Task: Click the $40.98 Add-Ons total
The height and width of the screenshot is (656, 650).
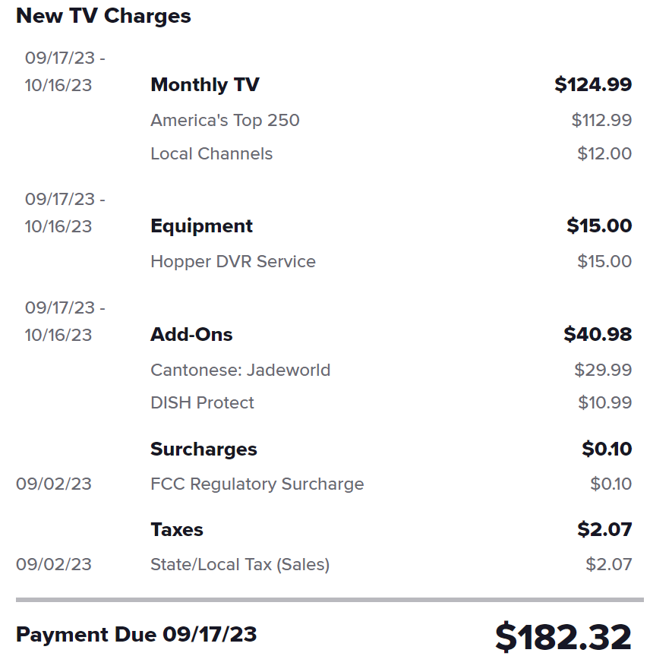Action: (x=598, y=335)
